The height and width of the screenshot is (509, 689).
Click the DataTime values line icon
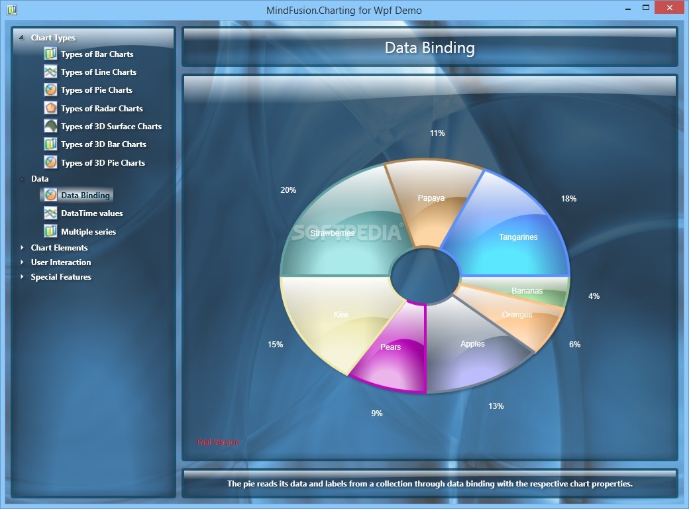pos(50,213)
